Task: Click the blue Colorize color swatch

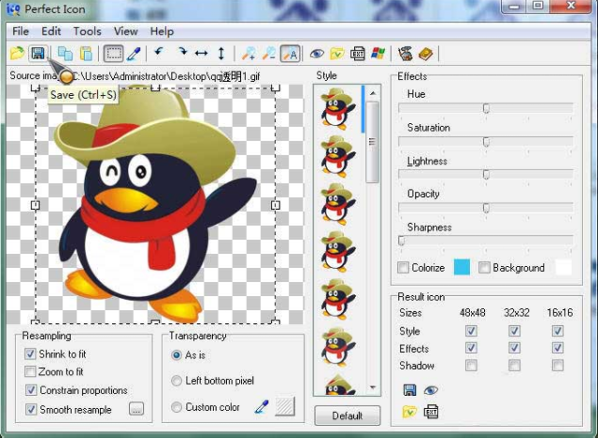Action: click(461, 268)
